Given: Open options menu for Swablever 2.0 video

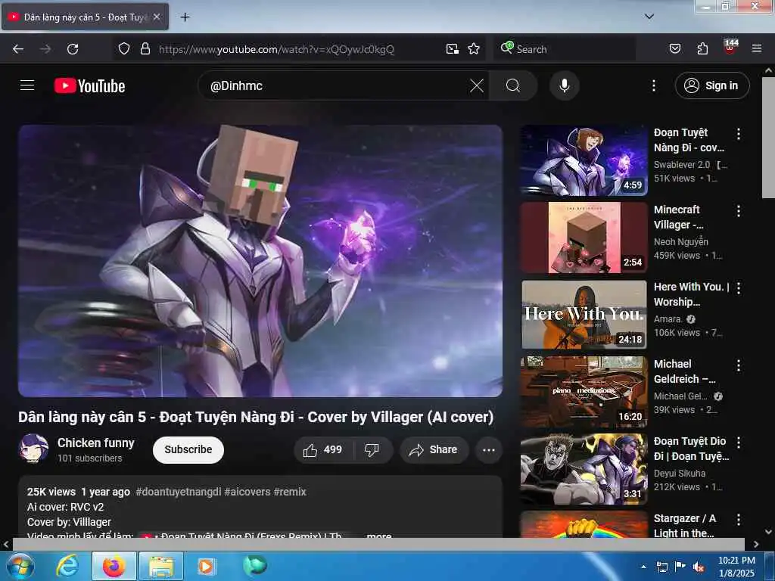Looking at the screenshot, I should [739, 134].
